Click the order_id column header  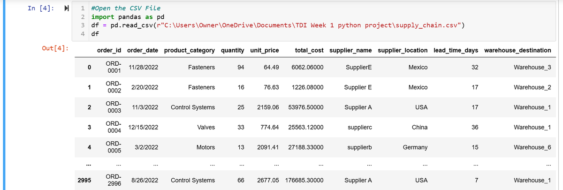pyautogui.click(x=109, y=50)
